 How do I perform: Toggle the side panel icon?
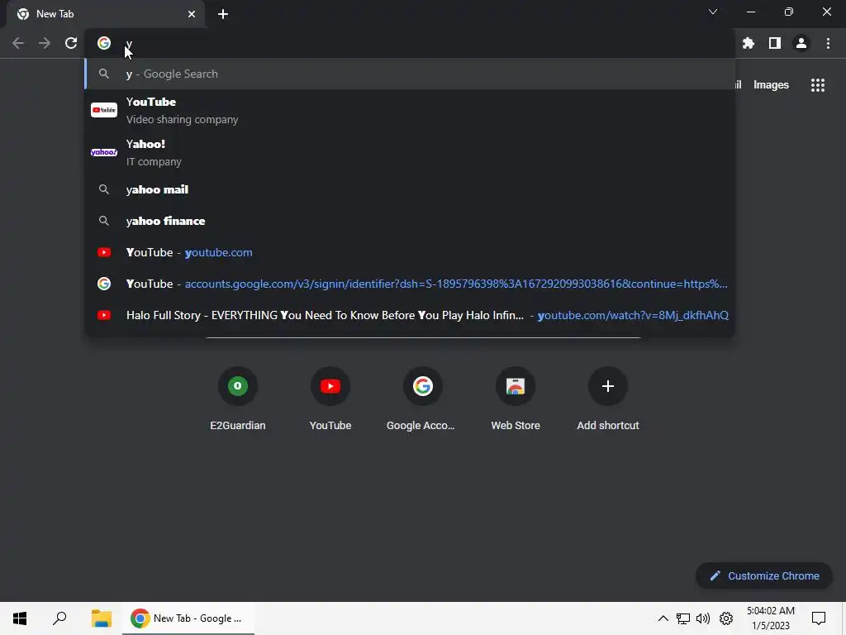click(x=774, y=43)
